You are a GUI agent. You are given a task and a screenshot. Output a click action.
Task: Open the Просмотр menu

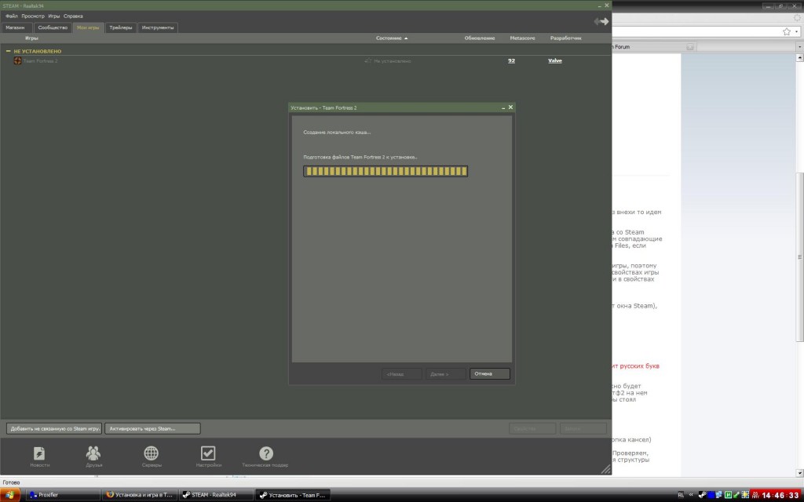pos(33,16)
